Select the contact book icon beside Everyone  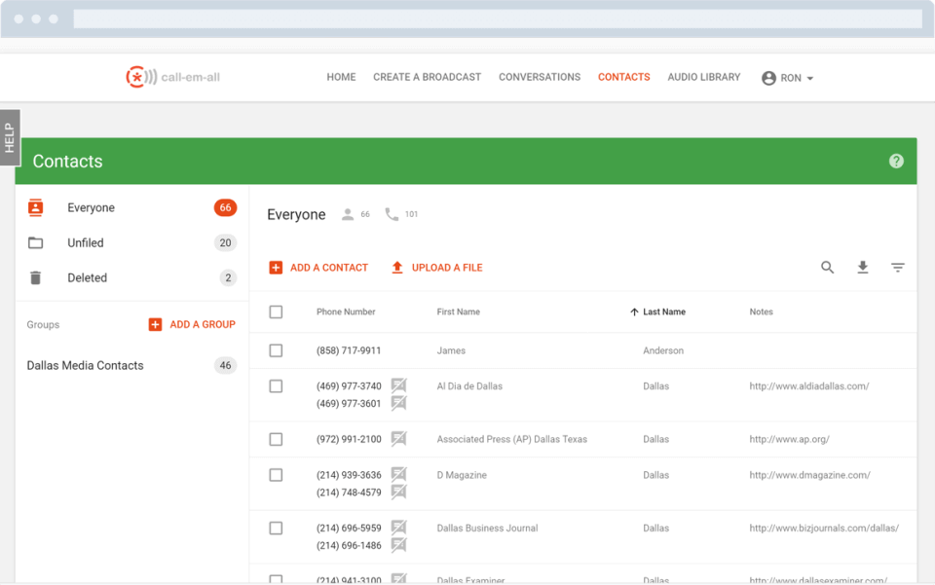click(36, 206)
